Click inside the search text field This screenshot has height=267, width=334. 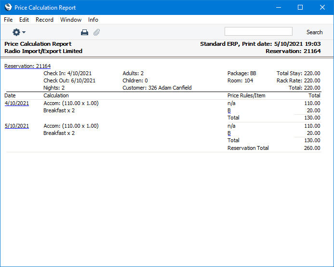click(x=258, y=32)
